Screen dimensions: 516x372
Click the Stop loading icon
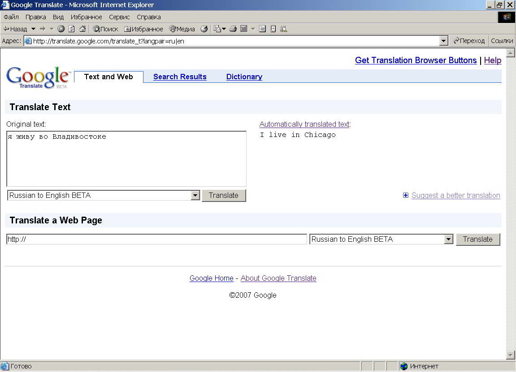pos(61,29)
